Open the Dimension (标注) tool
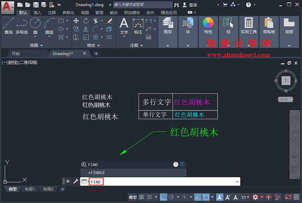This screenshot has height=203, width=302. [138, 26]
